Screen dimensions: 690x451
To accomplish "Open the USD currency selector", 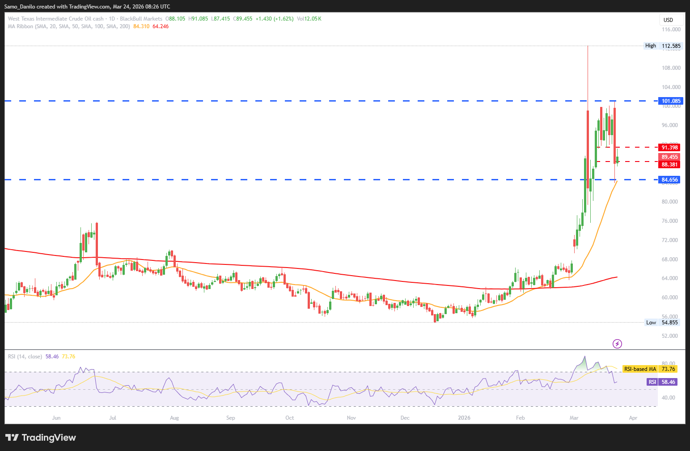I will (x=671, y=20).
